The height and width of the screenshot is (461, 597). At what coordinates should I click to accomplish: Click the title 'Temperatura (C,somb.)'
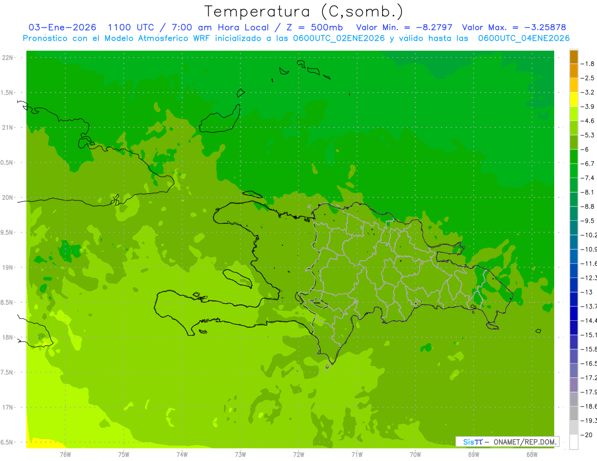[304, 11]
